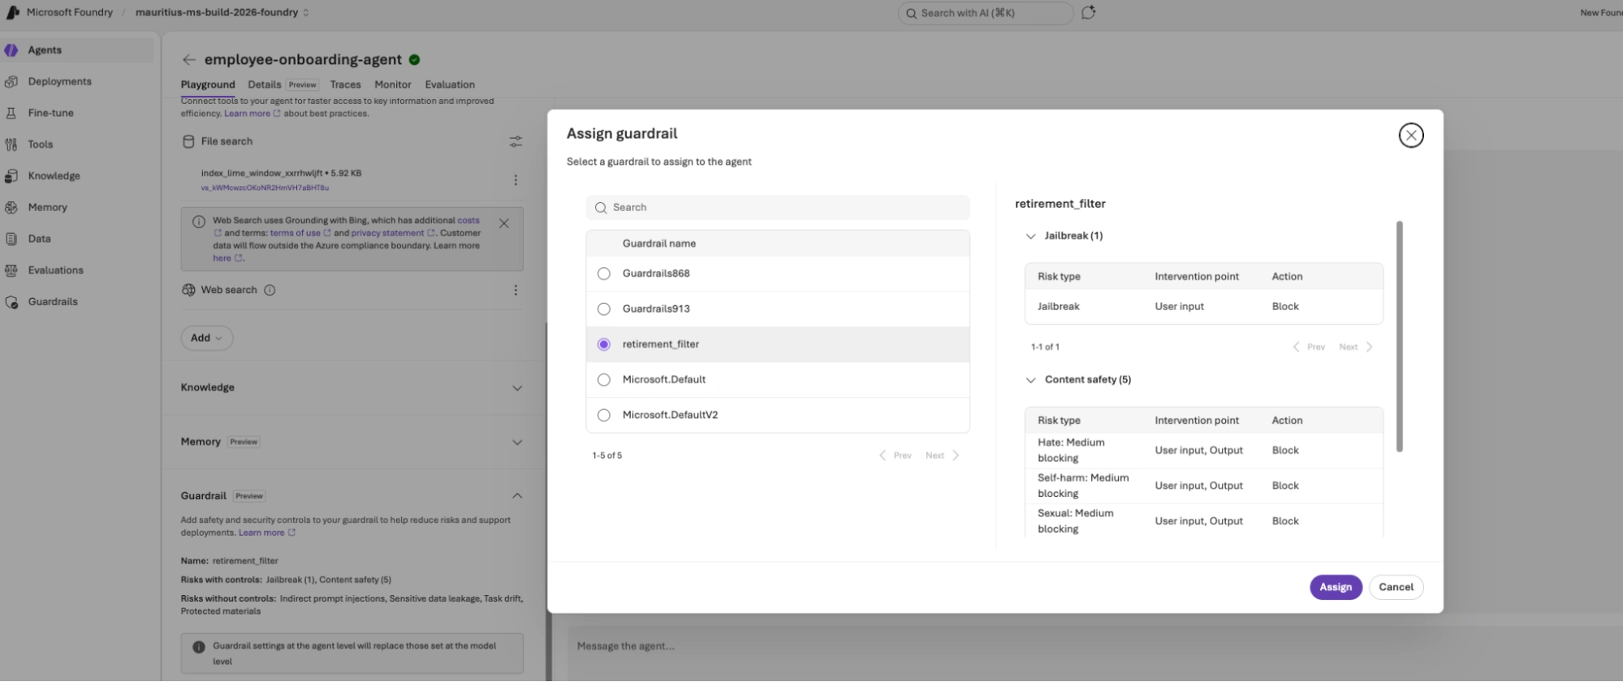The width and height of the screenshot is (1623, 682).
Task: Go to previous page of guardrail list
Action: pos(896,456)
